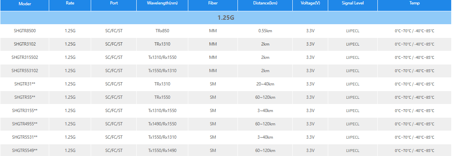
Task: Click SM fiber in SHGTR5549** row
Action: [213, 150]
